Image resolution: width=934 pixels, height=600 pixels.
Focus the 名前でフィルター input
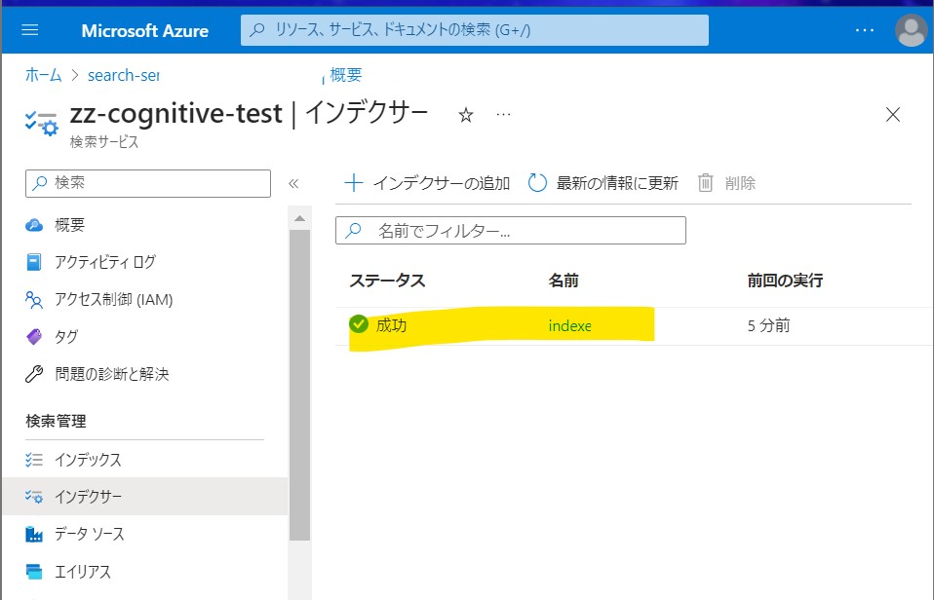pyautogui.click(x=511, y=230)
